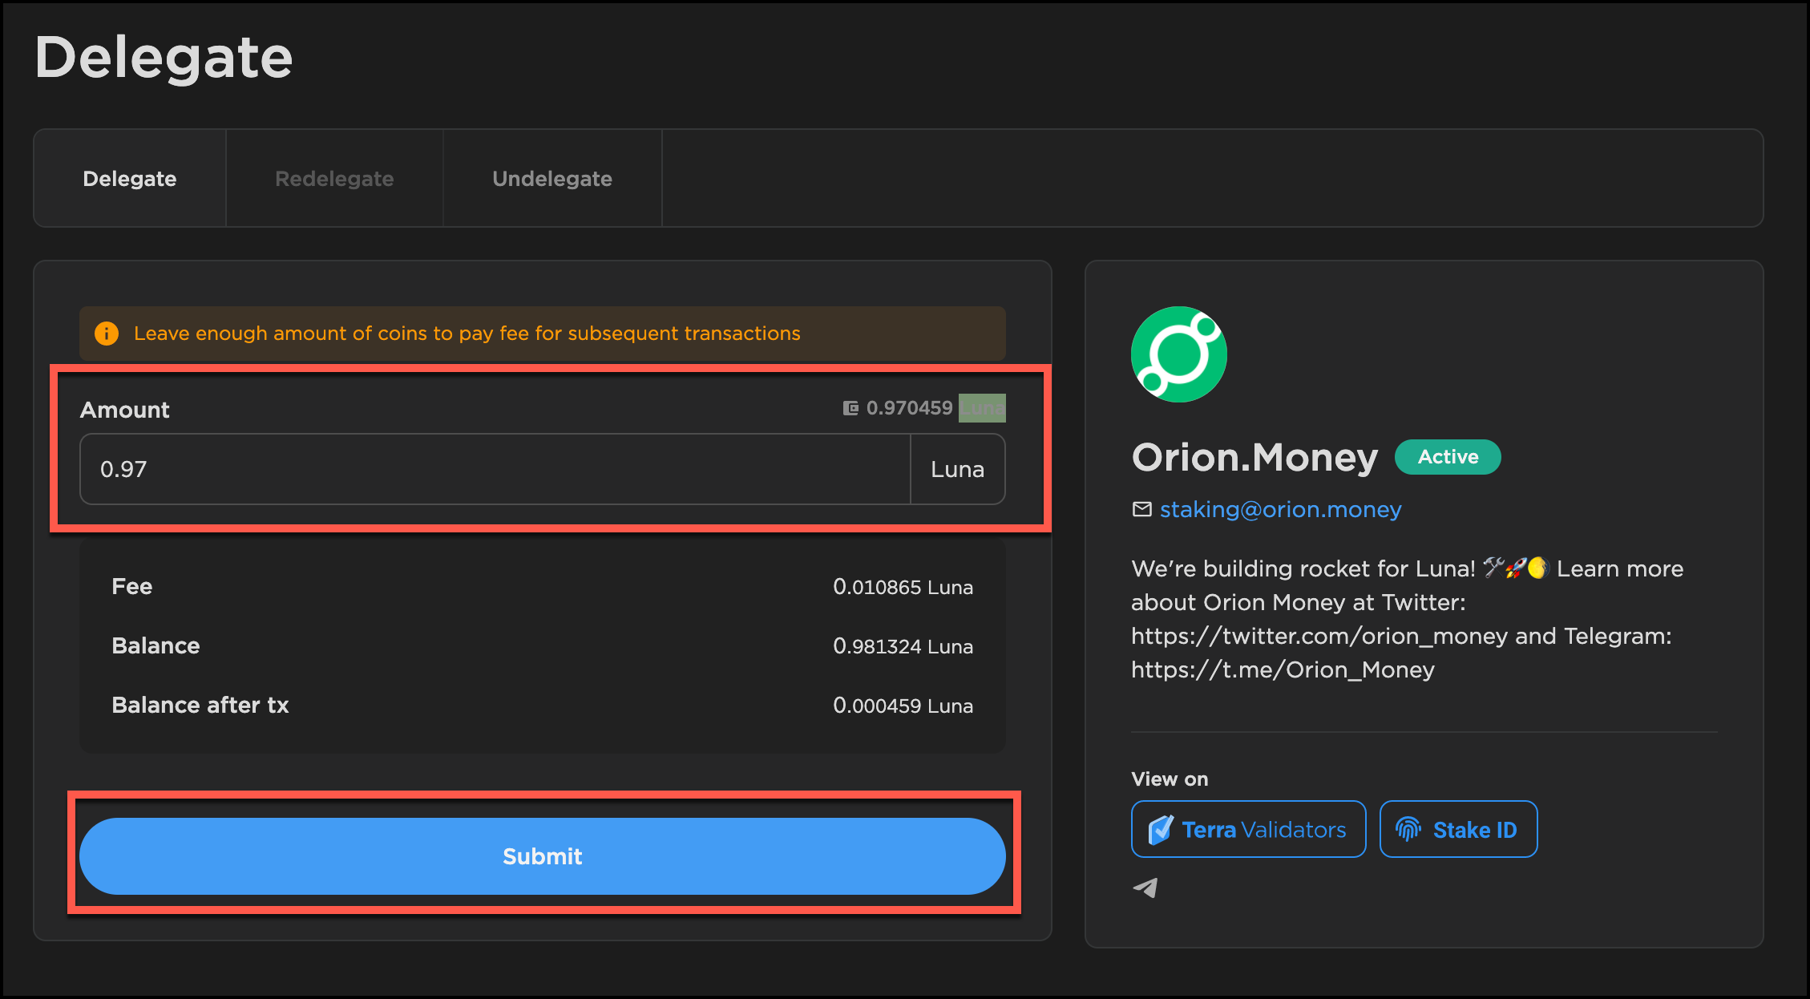Click the Orion.Money validator name

coord(1254,457)
